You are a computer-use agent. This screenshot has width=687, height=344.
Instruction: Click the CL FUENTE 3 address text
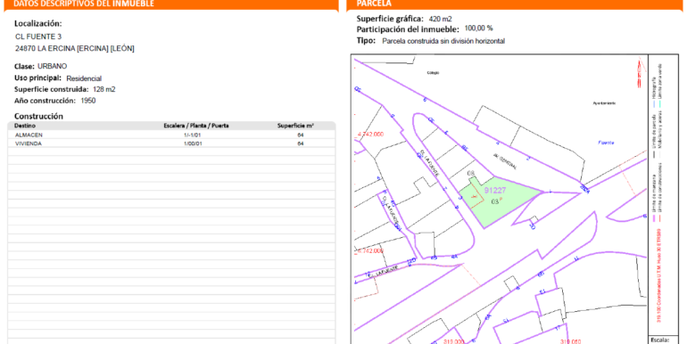38,37
